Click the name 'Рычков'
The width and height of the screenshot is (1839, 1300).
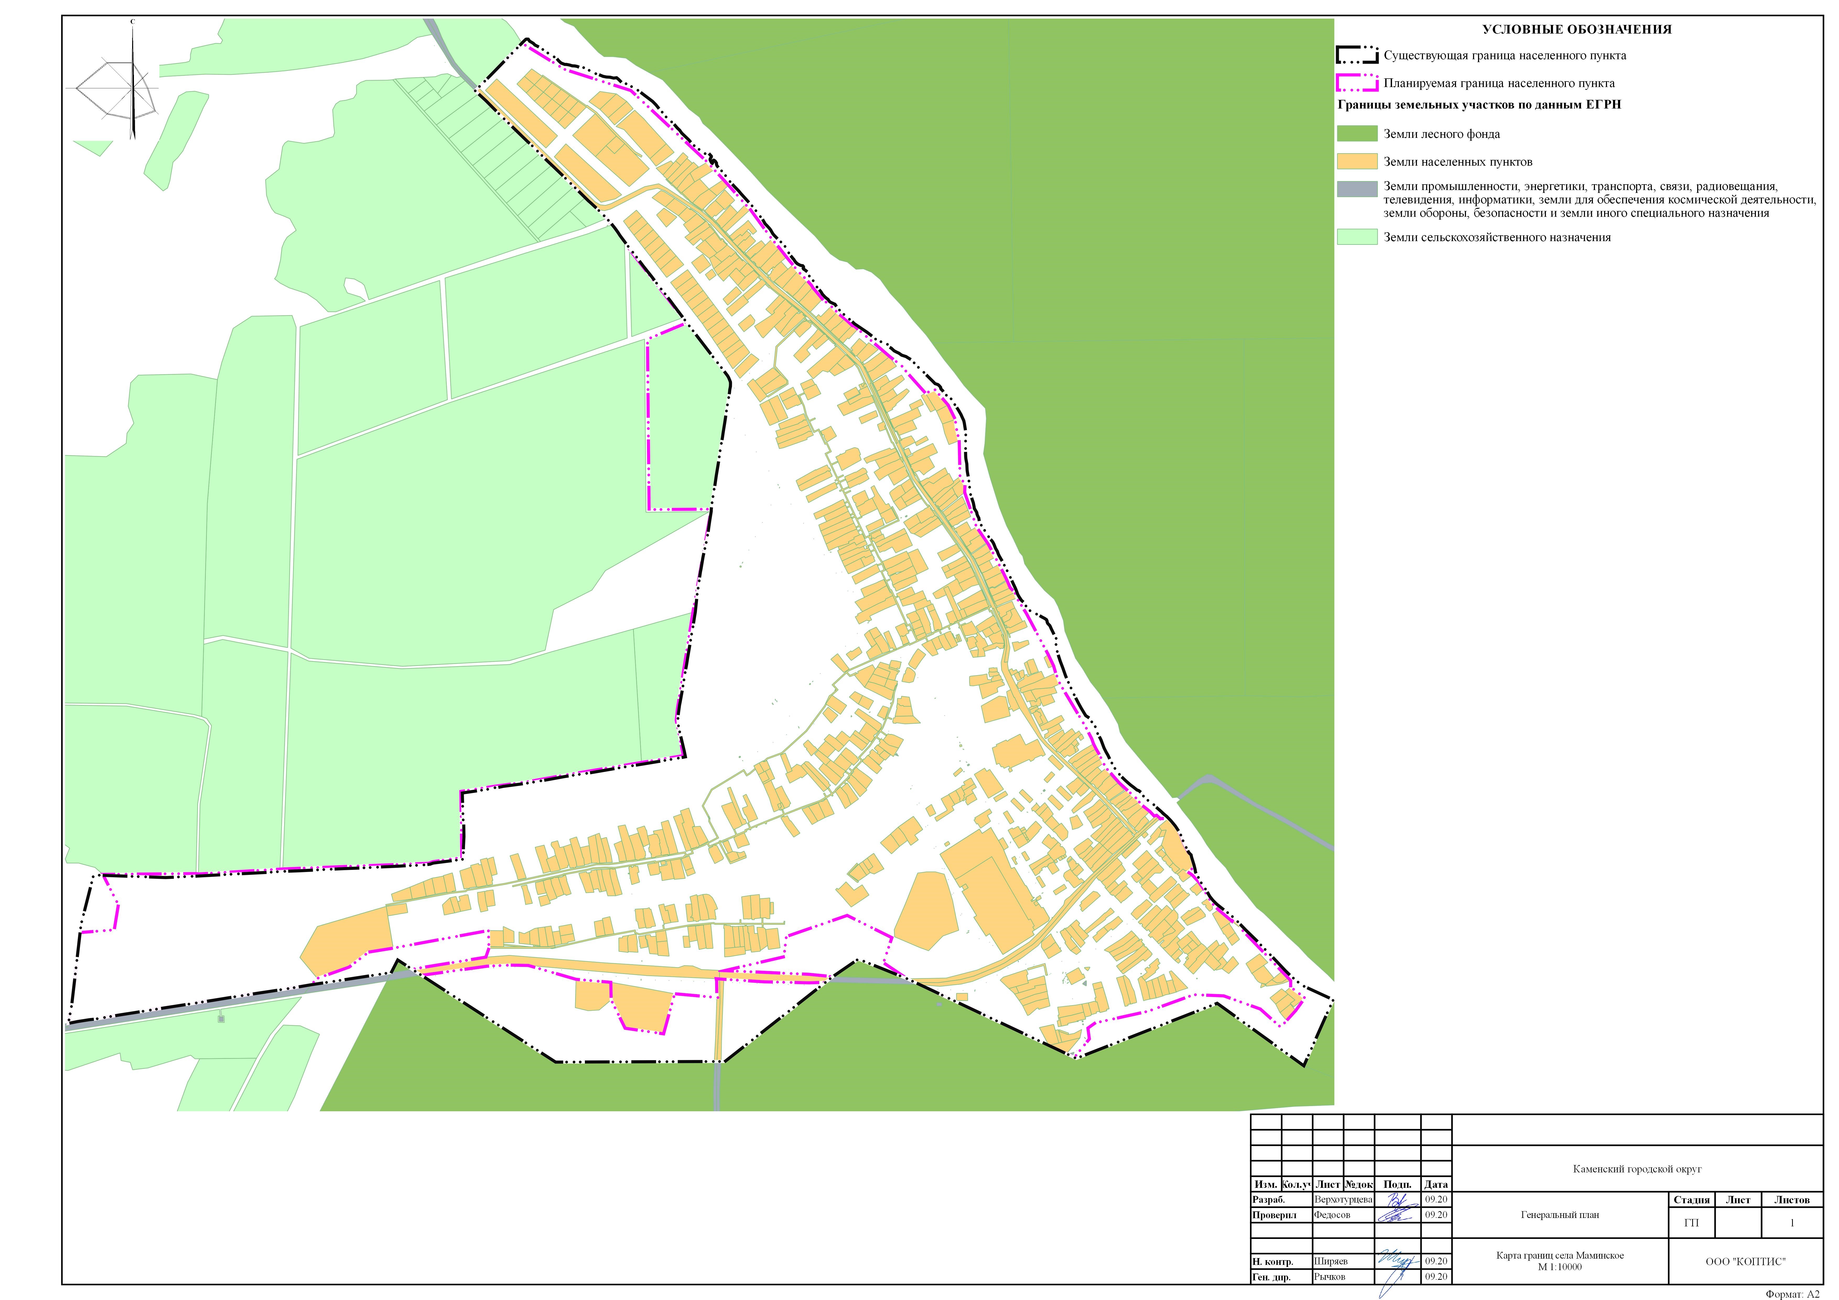1330,1277
